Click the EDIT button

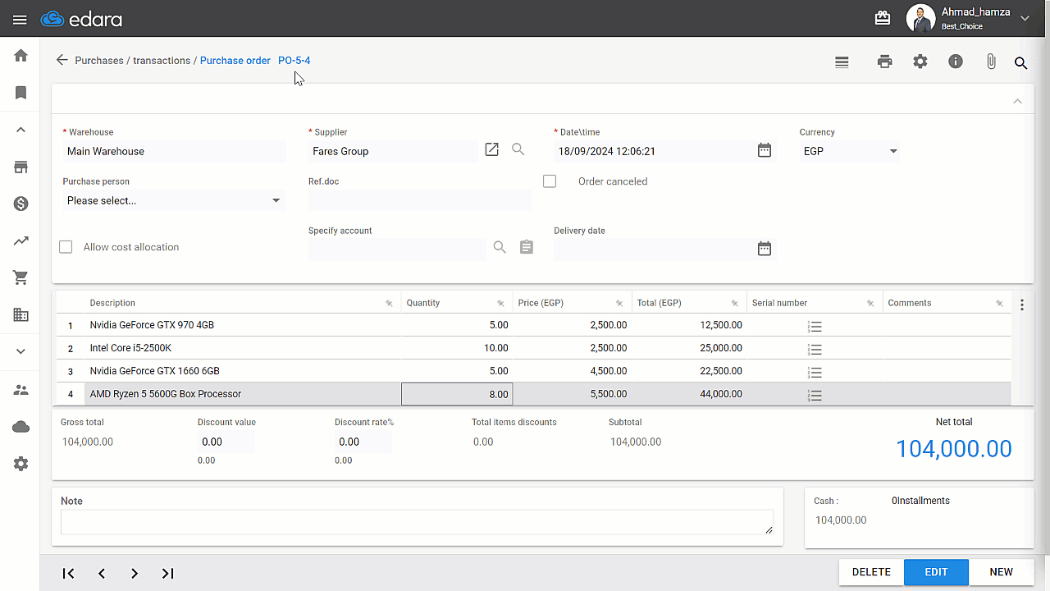click(x=936, y=572)
